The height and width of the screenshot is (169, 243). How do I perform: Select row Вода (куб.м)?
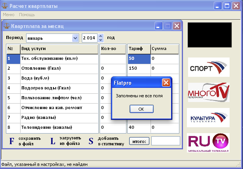[x=53, y=79]
